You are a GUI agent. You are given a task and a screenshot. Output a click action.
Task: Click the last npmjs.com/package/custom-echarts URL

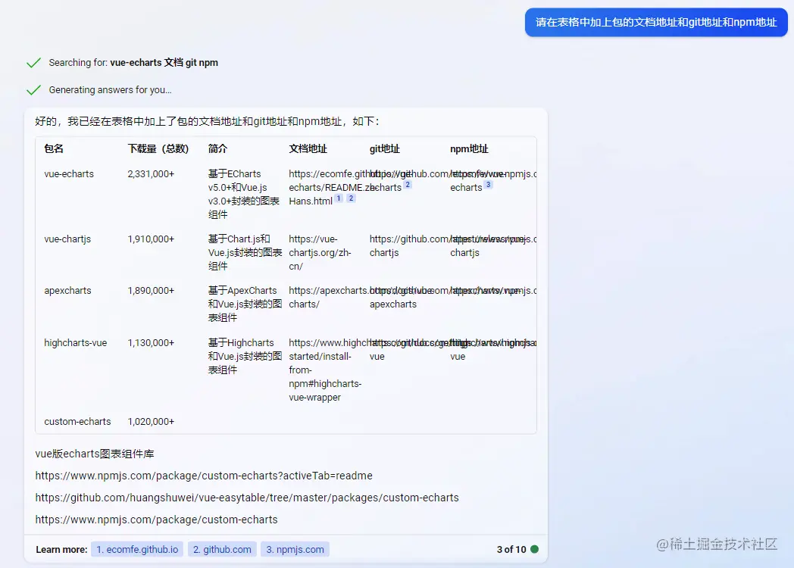[x=157, y=520]
